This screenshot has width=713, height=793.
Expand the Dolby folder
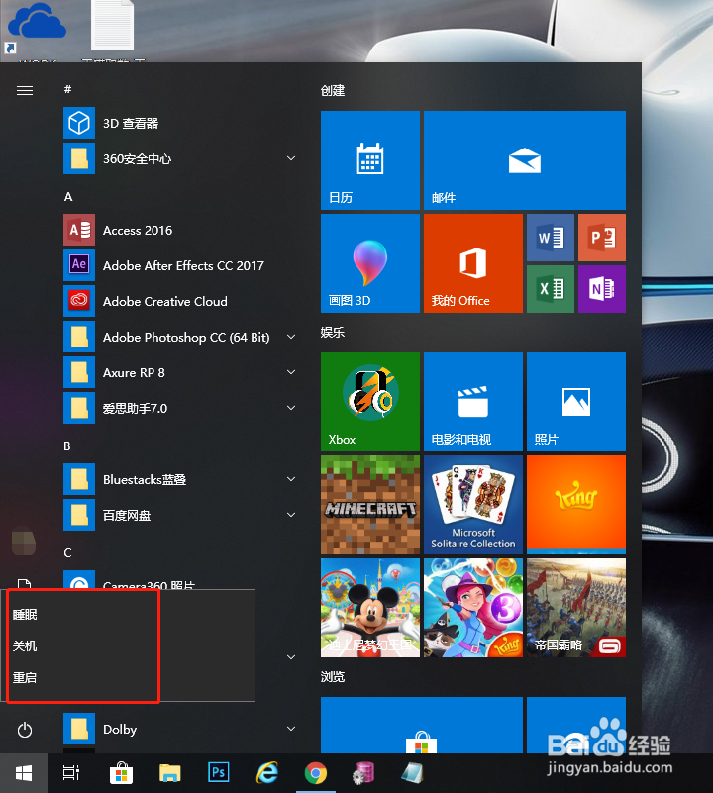pos(291,729)
